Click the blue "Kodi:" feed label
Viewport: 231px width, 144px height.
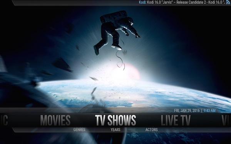pyautogui.click(x=142, y=2)
